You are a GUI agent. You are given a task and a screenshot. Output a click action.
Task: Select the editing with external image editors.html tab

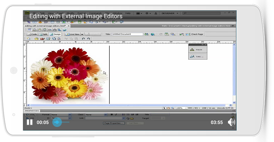pos(45,26)
